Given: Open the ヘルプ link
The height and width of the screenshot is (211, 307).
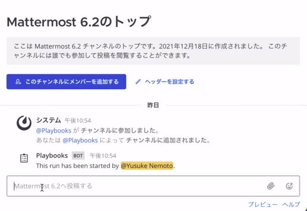Looking at the screenshot, I should [291, 204].
